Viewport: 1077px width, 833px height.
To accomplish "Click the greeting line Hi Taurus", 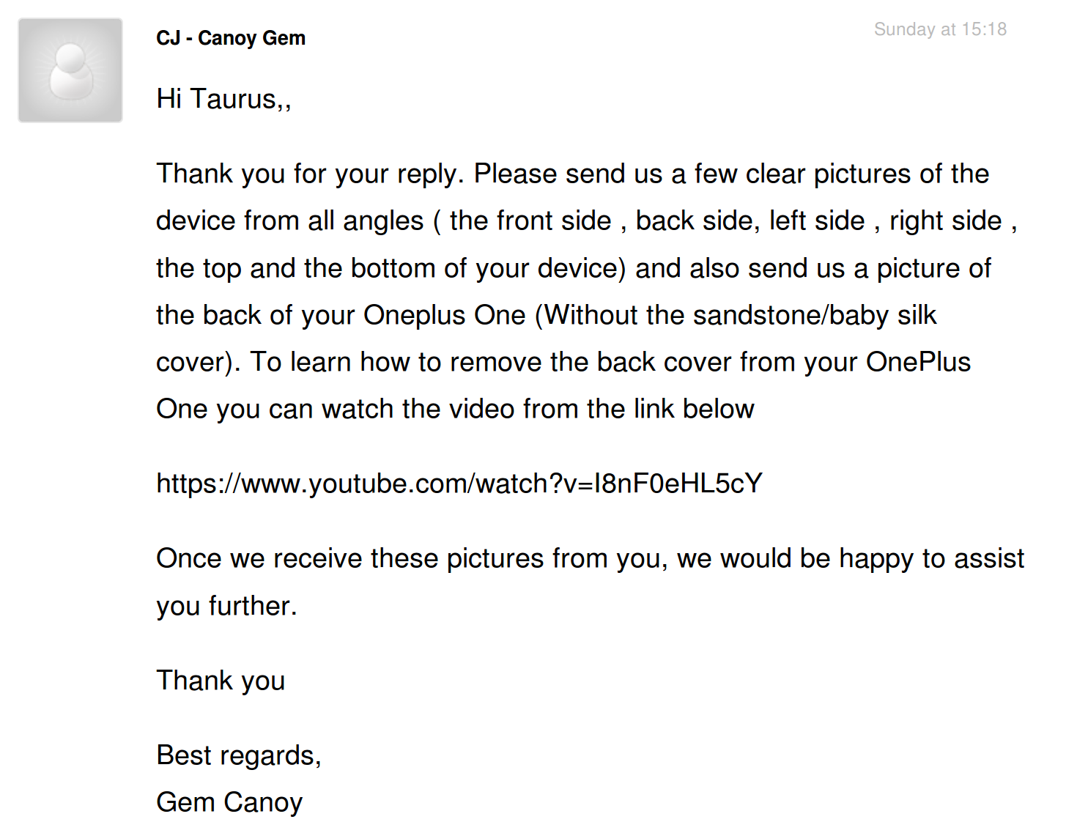I will 223,100.
